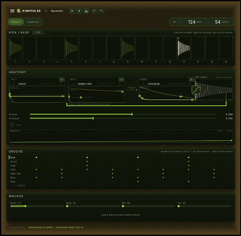The height and width of the screenshot is (236, 241).
Task: Select next Hit 1 sound after knock
Action: pyautogui.click(x=60, y=84)
